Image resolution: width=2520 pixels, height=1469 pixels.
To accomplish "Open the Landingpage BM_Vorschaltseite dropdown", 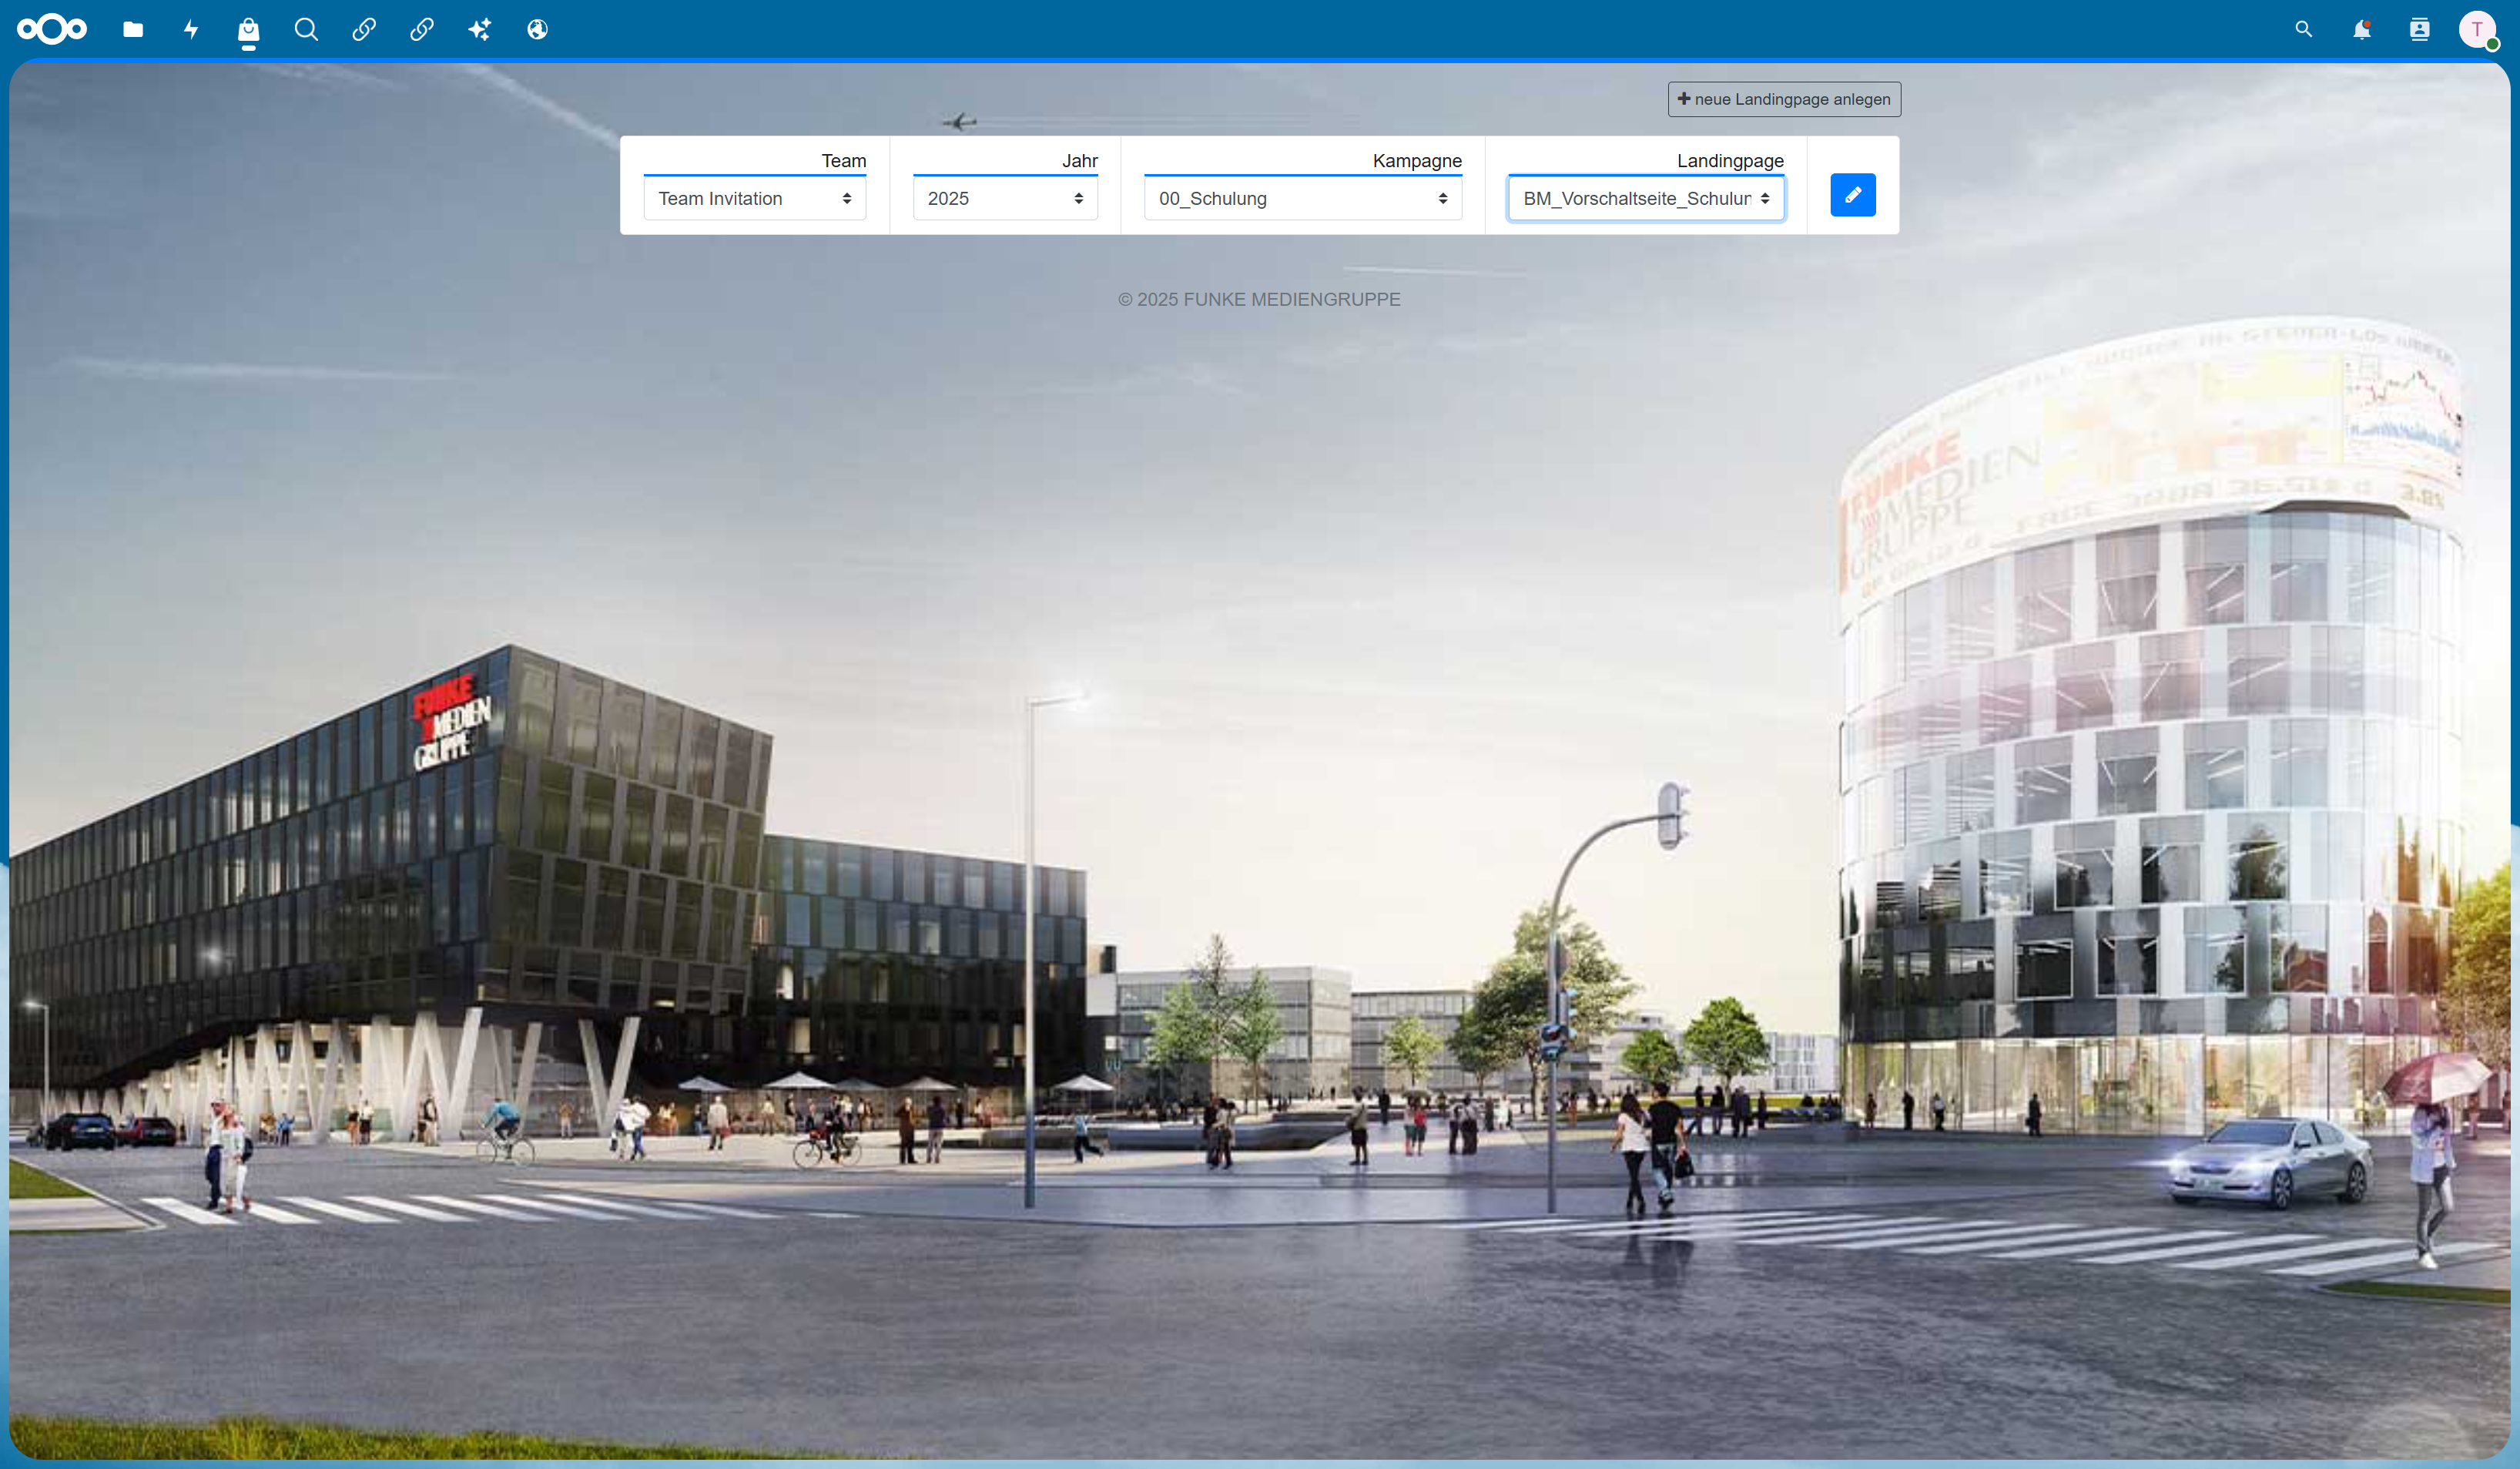I will pyautogui.click(x=1646, y=198).
